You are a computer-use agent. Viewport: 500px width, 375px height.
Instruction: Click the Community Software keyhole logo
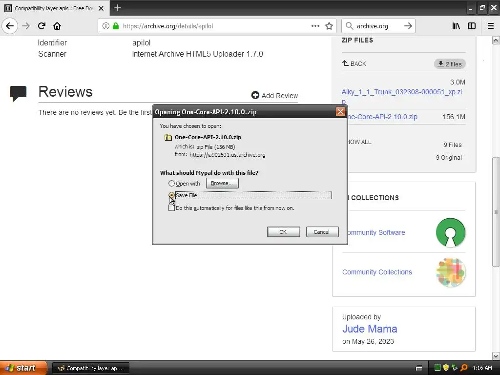tap(451, 232)
